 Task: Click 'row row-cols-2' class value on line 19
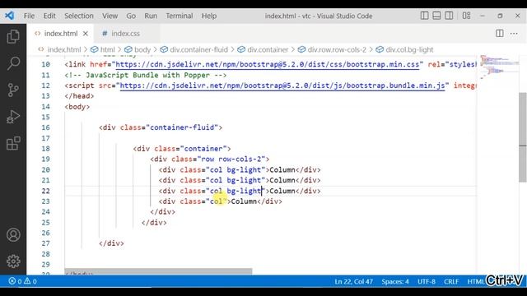coord(231,159)
